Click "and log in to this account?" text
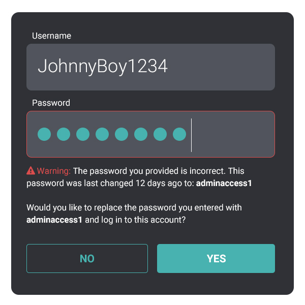The image size is (305, 305). coord(135,220)
